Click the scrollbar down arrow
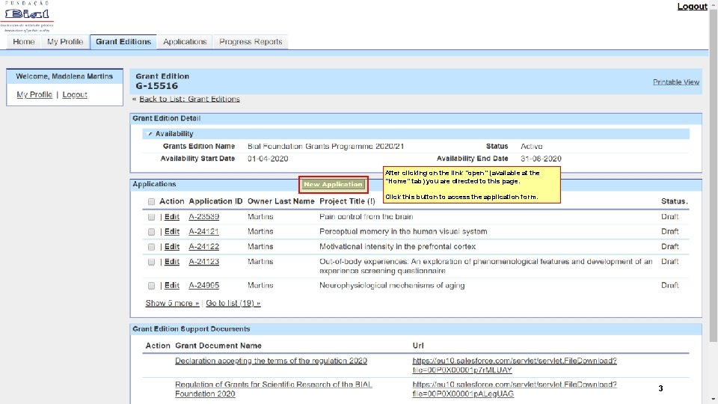 tap(714, 400)
